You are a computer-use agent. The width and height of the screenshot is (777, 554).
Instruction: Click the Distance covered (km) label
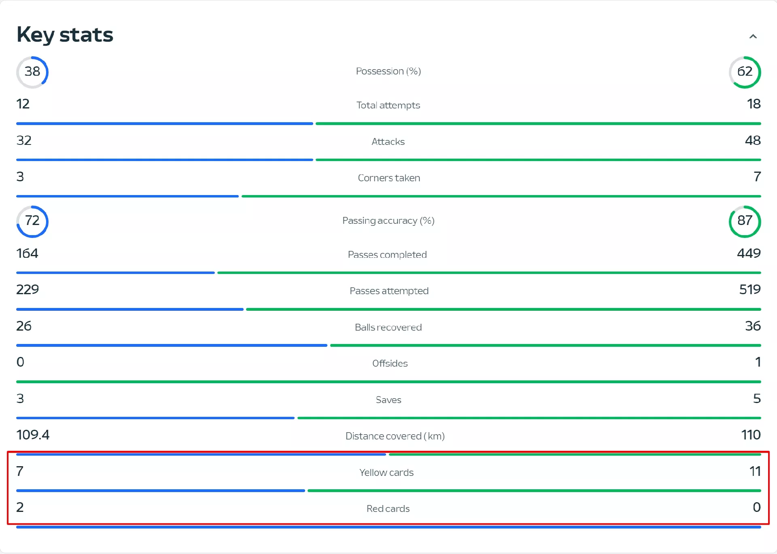(x=395, y=436)
